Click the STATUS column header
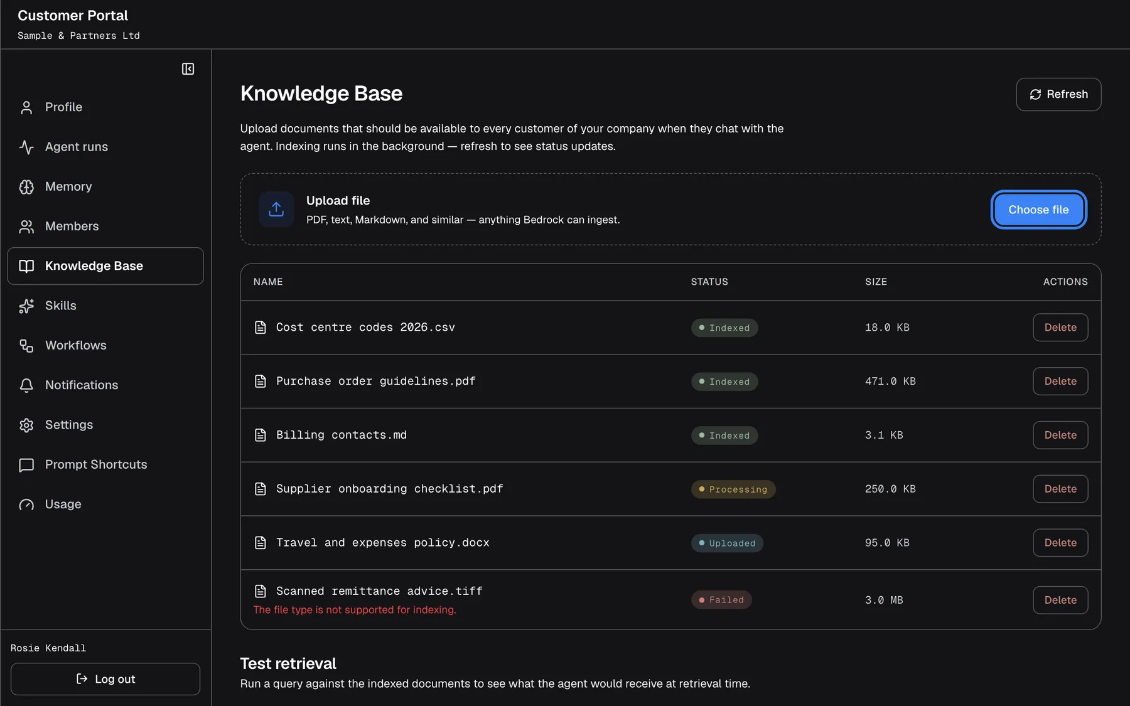1130x706 pixels. pyautogui.click(x=709, y=282)
